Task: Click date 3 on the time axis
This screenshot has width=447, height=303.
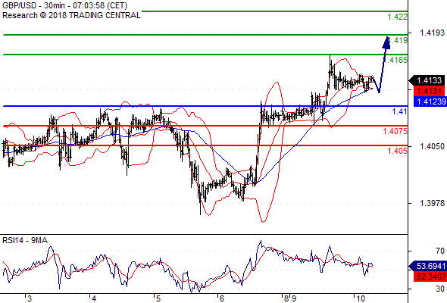Action: 30,298
